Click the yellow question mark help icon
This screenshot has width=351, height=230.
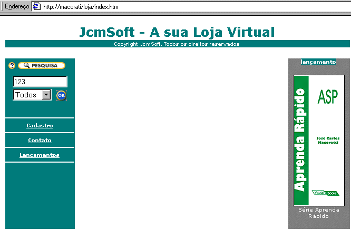coord(12,65)
